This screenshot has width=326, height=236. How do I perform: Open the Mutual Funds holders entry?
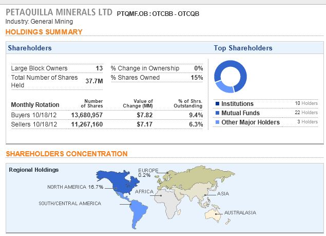click(x=240, y=113)
